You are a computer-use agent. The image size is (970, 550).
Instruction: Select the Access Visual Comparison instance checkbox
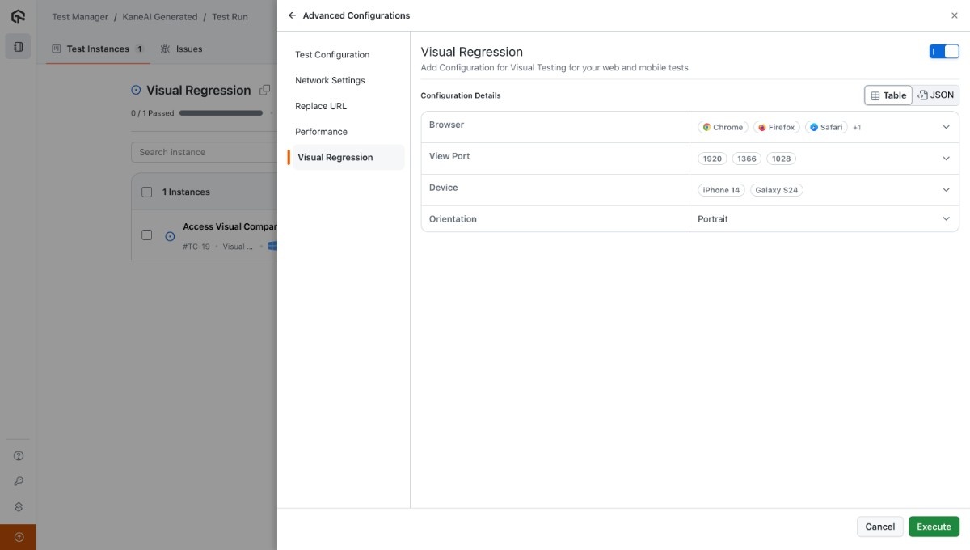[146, 235]
